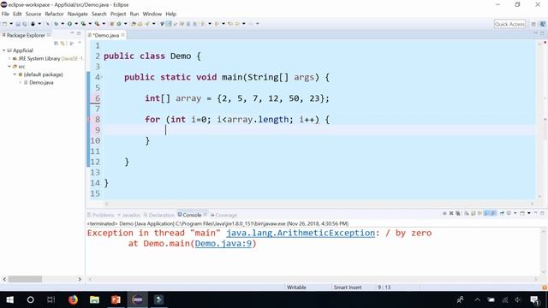This screenshot has width=548, height=308.
Task: Minimize the Package Explorer panel
Action: (x=72, y=33)
